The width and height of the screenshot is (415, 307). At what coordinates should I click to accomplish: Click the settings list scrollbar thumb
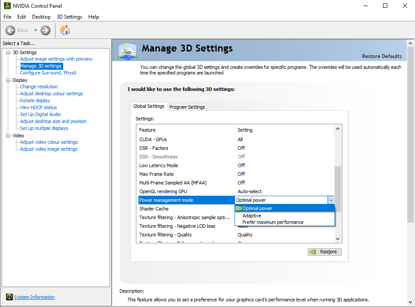[338, 189]
